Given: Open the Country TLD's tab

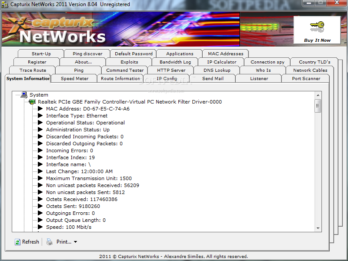Looking at the screenshot, I should click(x=315, y=62).
